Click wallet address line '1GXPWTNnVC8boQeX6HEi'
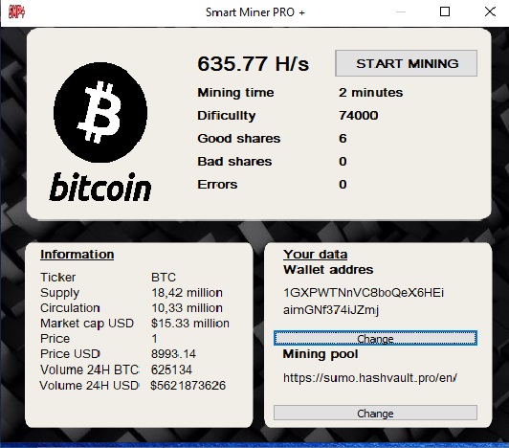 pos(364,293)
